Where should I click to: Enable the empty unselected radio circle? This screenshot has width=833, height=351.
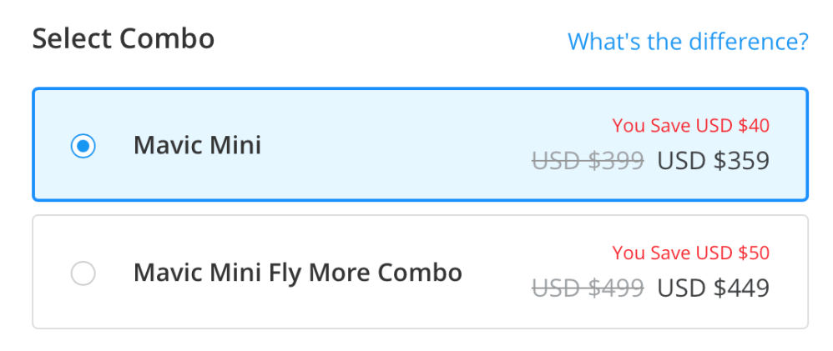tap(83, 273)
